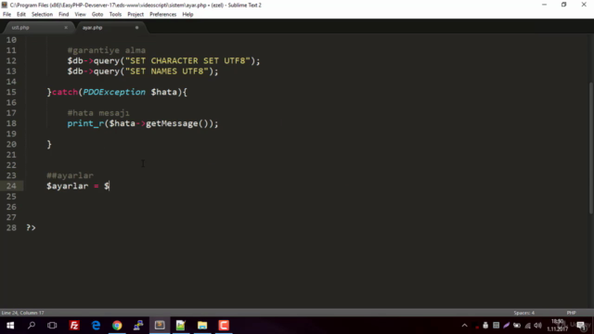Click the network icon in the system tray
The width and height of the screenshot is (594, 334).
tap(528, 326)
